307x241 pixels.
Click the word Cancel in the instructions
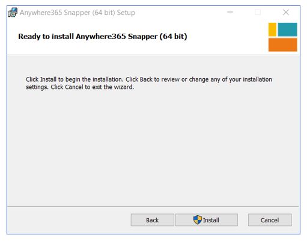coord(74,87)
